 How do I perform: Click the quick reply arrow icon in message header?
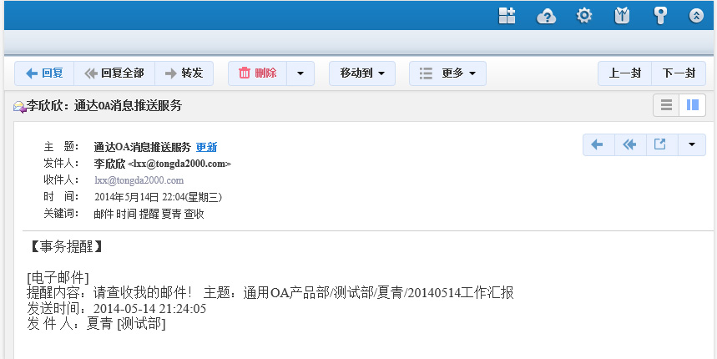coord(598,144)
